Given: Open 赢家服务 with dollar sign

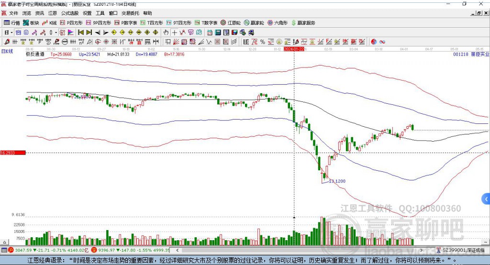Looking at the screenshot, I should pyautogui.click(x=303, y=23).
